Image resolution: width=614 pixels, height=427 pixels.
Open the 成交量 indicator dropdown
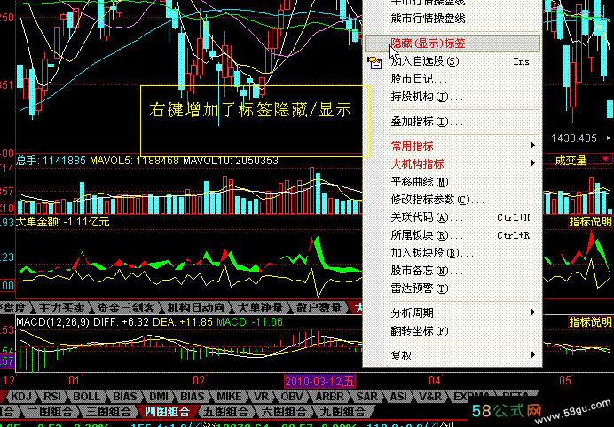605,160
